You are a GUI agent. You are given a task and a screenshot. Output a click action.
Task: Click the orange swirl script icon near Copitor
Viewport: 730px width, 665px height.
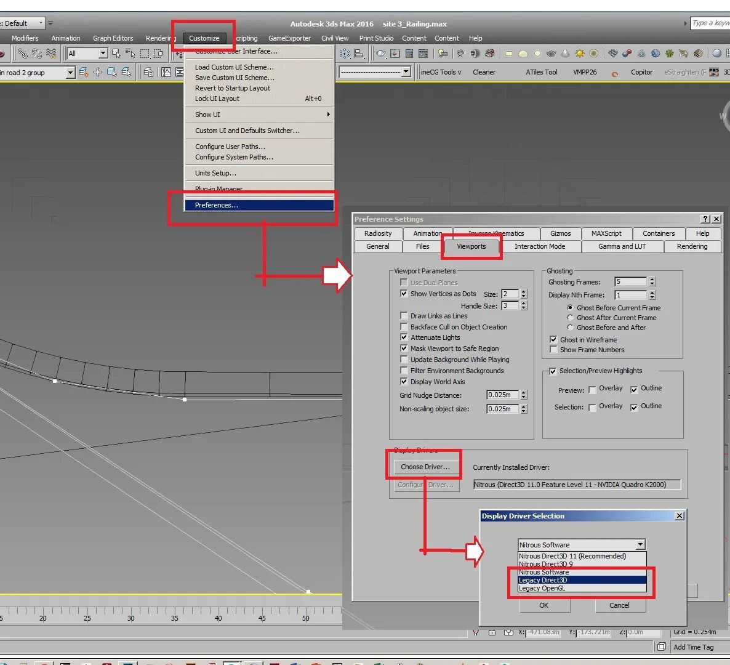click(x=614, y=73)
